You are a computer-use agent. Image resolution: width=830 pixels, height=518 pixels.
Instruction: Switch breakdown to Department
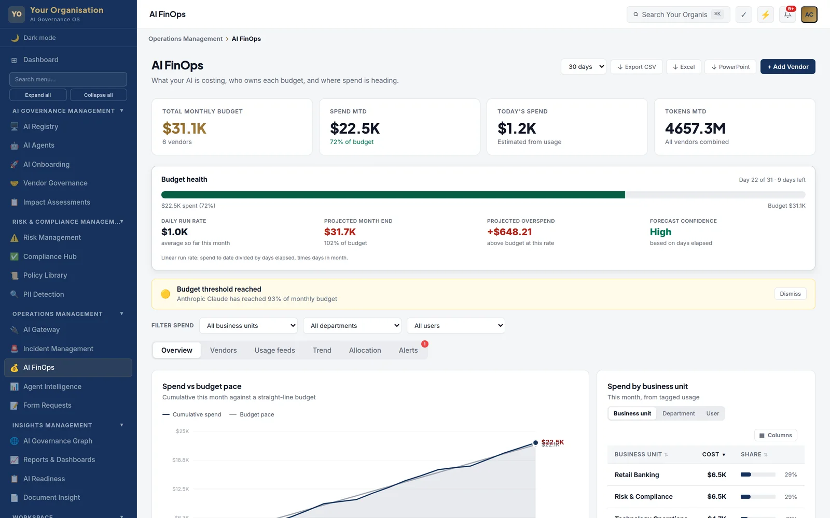pyautogui.click(x=679, y=413)
